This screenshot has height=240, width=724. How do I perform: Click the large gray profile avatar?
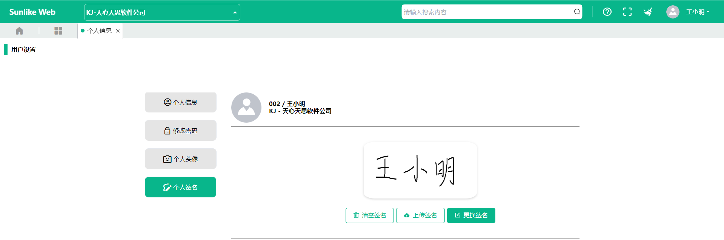[x=246, y=108]
